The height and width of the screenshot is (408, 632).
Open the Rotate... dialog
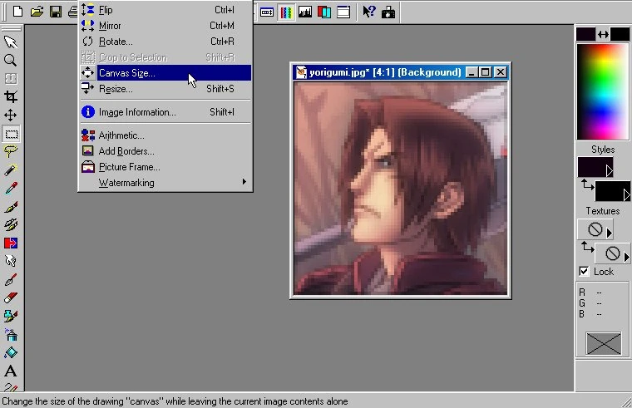165,42
